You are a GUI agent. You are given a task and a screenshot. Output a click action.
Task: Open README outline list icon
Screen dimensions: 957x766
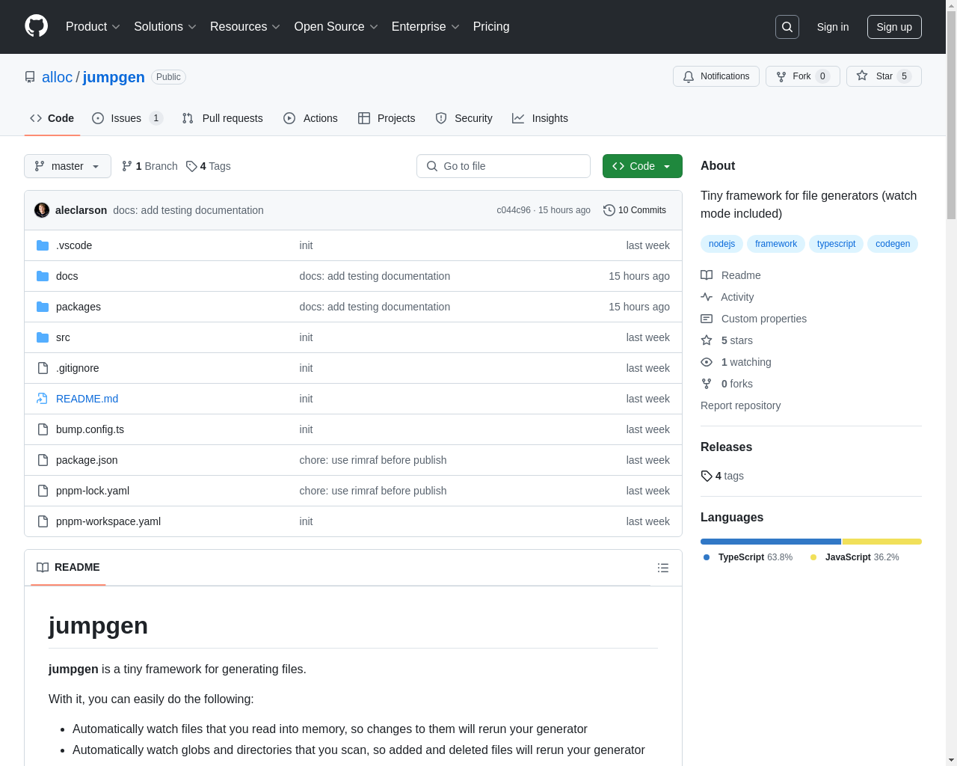(x=663, y=568)
